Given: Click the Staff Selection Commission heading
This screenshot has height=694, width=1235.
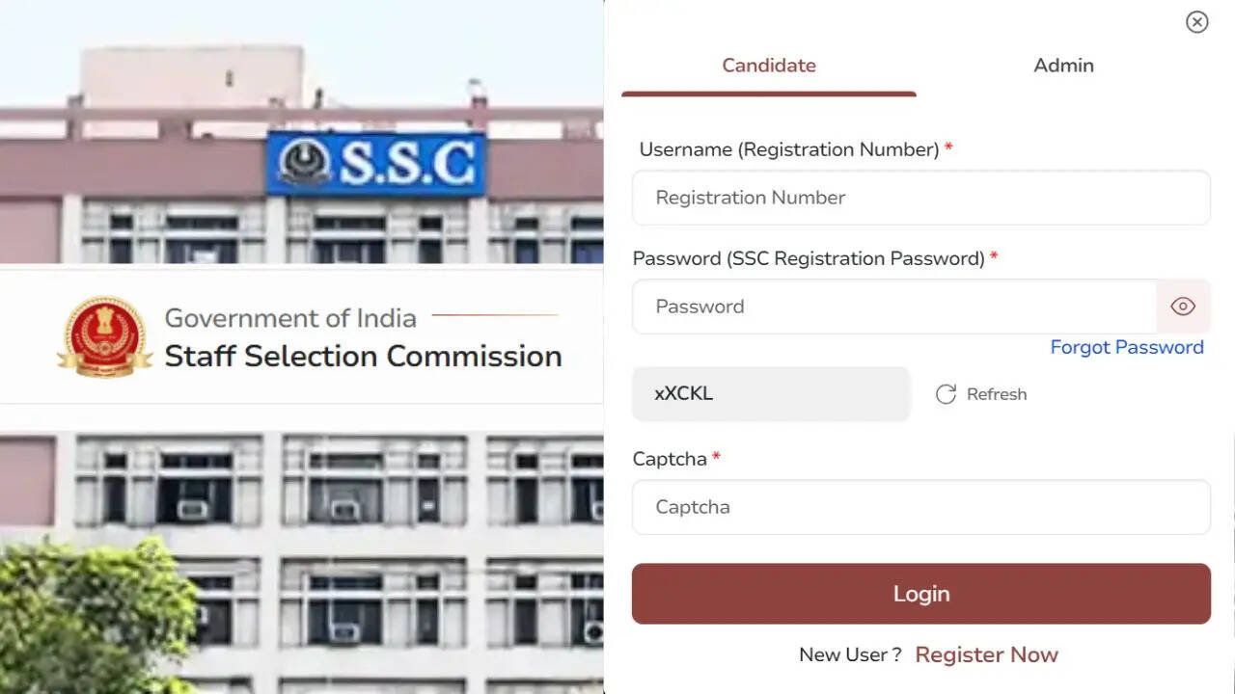Looking at the screenshot, I should (363, 356).
